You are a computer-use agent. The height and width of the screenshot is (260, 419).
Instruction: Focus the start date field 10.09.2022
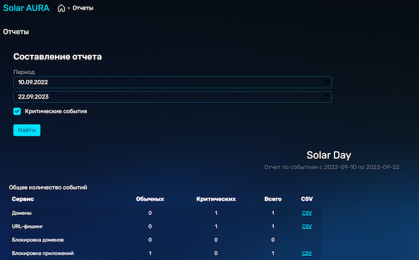pyautogui.click(x=173, y=82)
